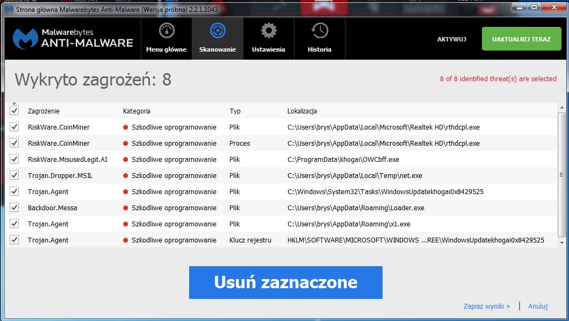This screenshot has height=321, width=569.
Task: Uncheck Trojan.Agent WindowsUpdatekhogai task file checkbox
Action: point(14,191)
